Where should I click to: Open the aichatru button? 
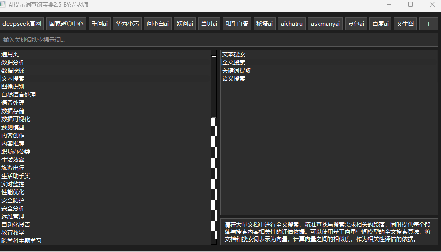tap(292, 24)
